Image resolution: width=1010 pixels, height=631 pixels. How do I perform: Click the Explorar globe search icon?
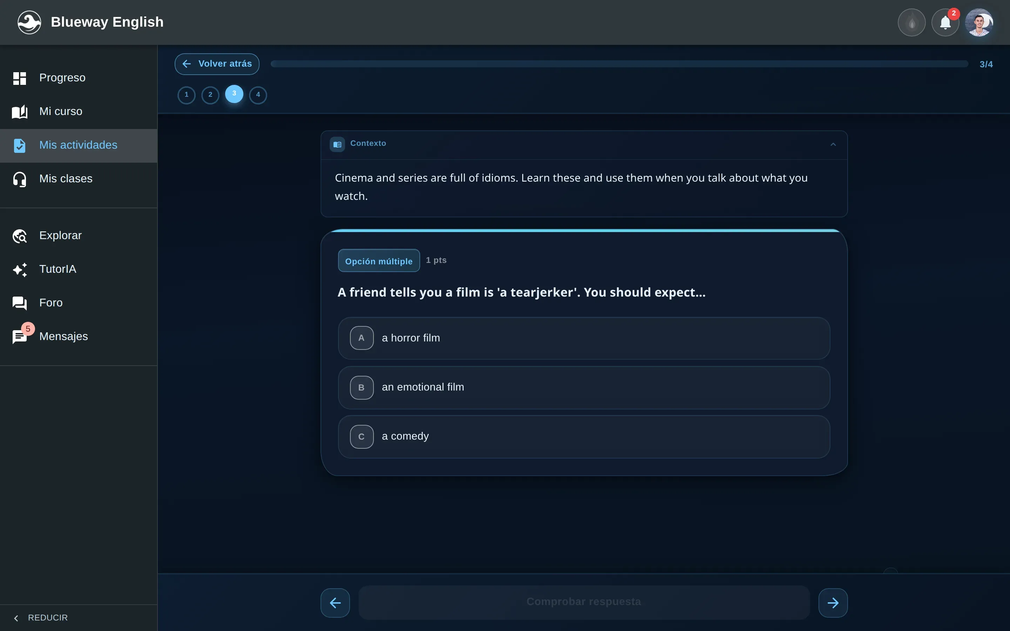coord(20,236)
